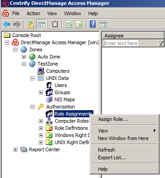The image size is (165, 178).
Task: Open the Help menu in menu bar
Action: (x=93, y=13)
